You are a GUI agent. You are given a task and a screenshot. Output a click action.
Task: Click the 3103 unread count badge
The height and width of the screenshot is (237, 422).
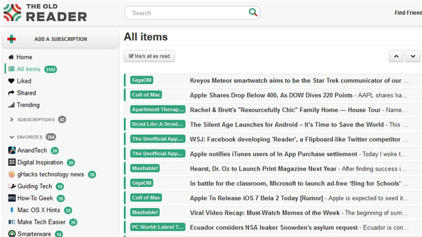click(51, 69)
